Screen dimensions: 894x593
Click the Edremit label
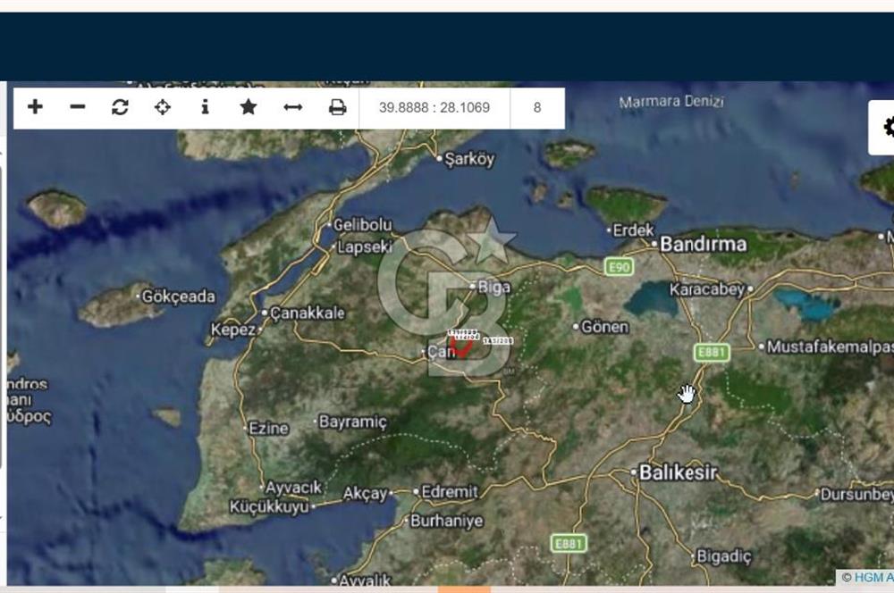click(x=450, y=491)
